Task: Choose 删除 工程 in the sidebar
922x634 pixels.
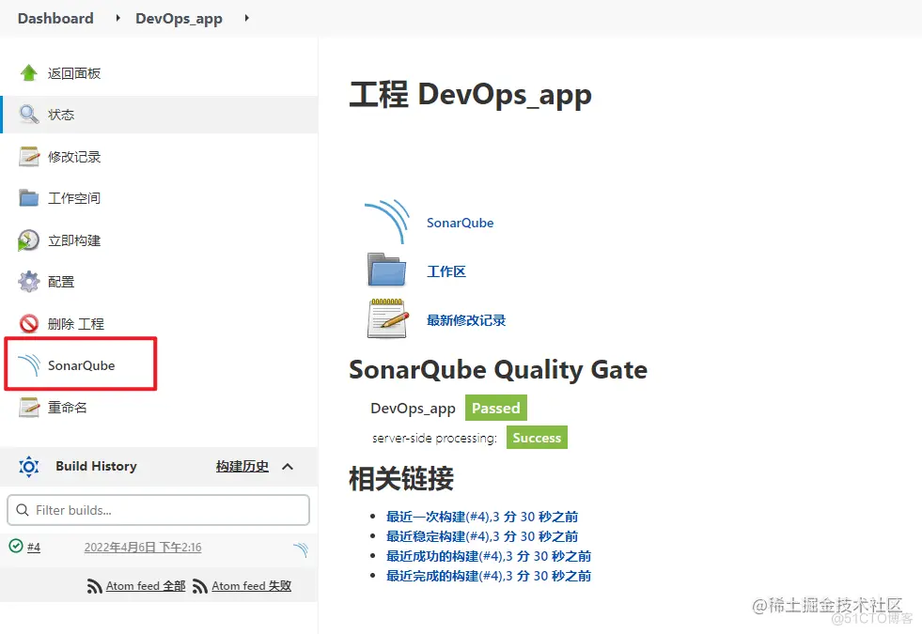Action: coord(76,324)
